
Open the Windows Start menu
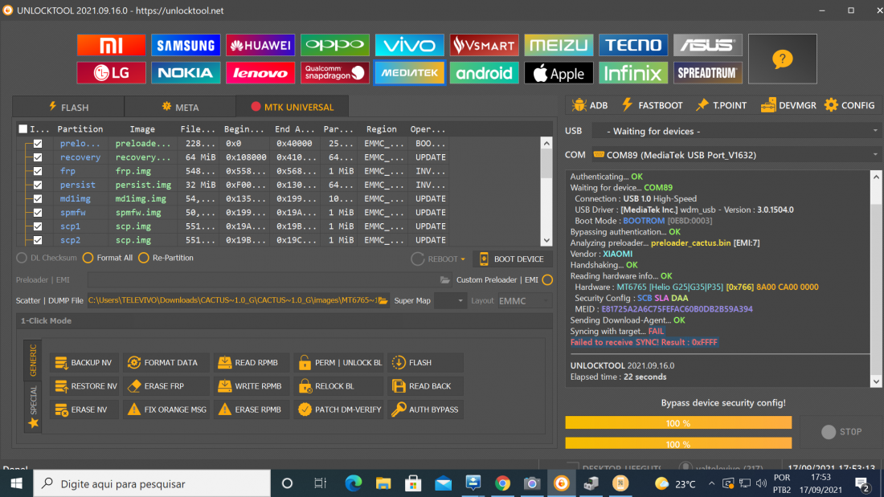16,483
